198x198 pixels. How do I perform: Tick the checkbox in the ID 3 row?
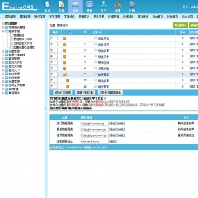click(x=95, y=50)
